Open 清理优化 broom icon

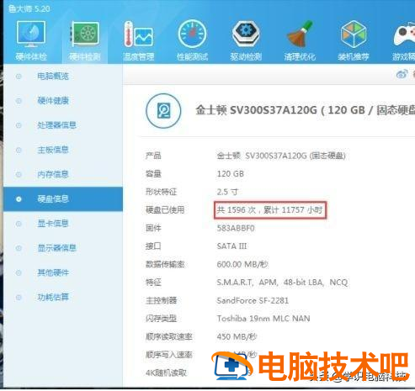[x=300, y=34]
